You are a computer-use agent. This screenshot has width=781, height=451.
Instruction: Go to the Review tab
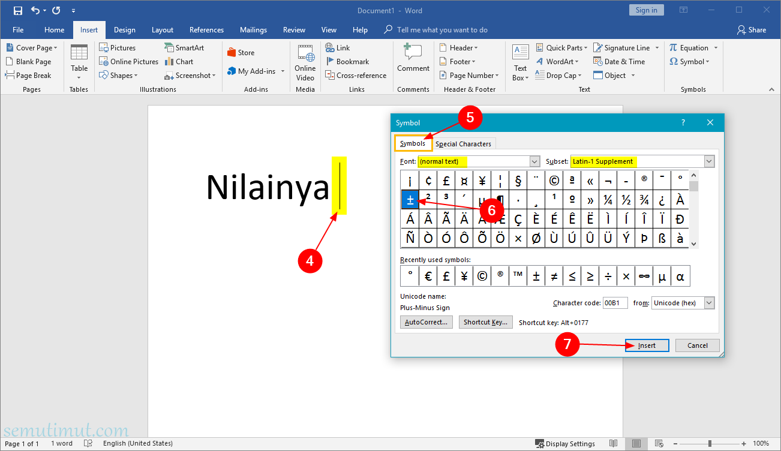coord(294,30)
